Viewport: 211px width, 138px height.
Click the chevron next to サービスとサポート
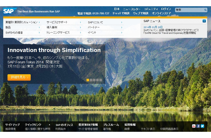point(81,22)
